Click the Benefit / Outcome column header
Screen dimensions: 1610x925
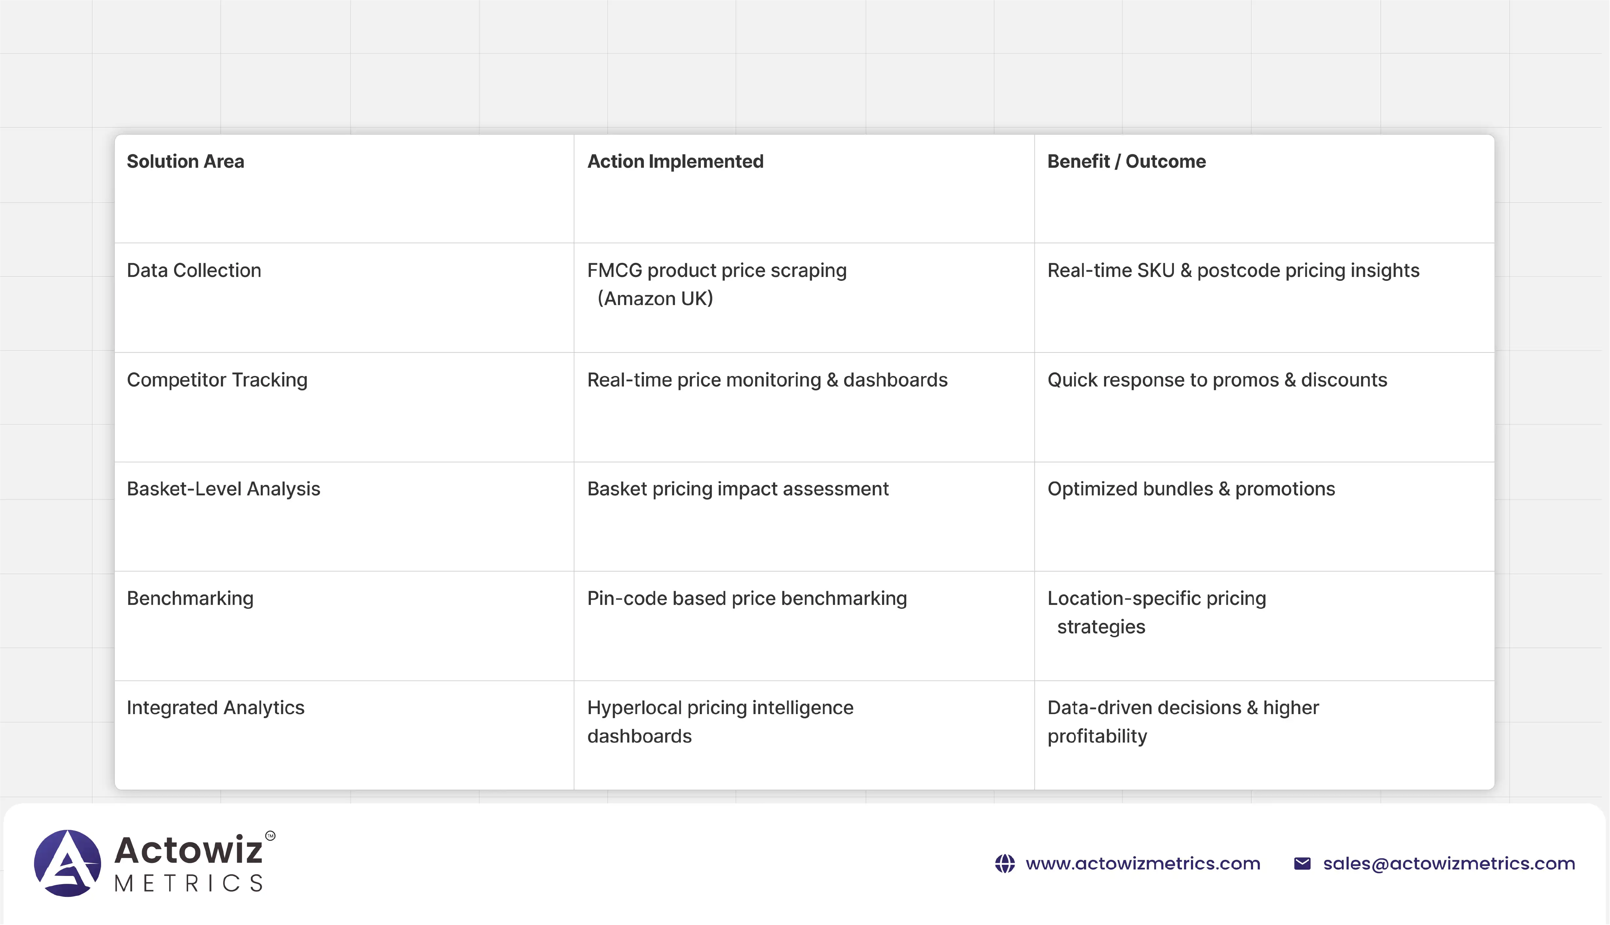[x=1126, y=162]
